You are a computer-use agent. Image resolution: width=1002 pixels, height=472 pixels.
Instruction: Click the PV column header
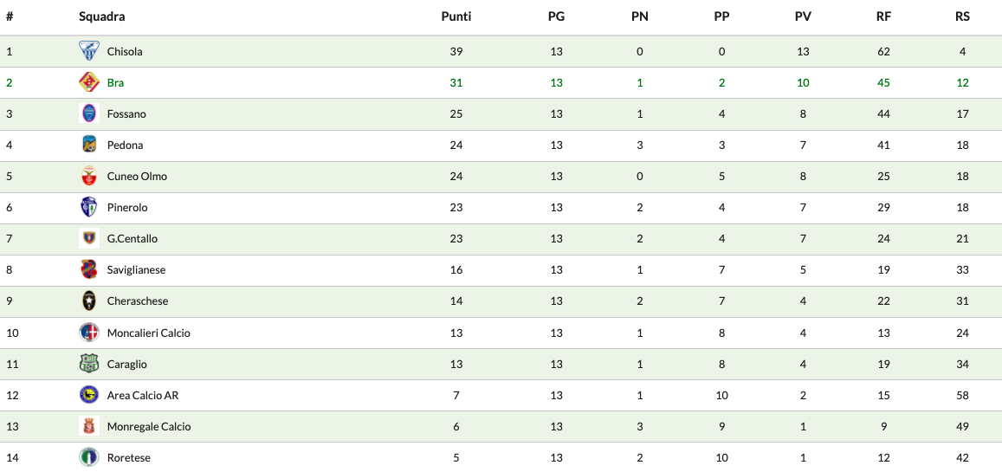pos(803,16)
